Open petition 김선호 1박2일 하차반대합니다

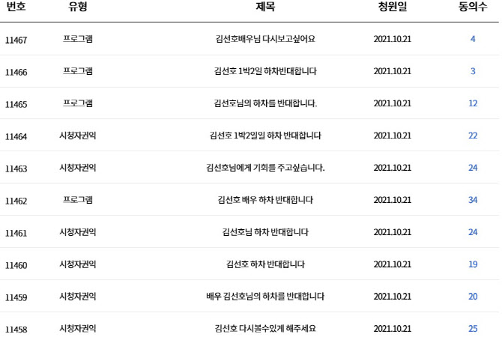click(265, 71)
